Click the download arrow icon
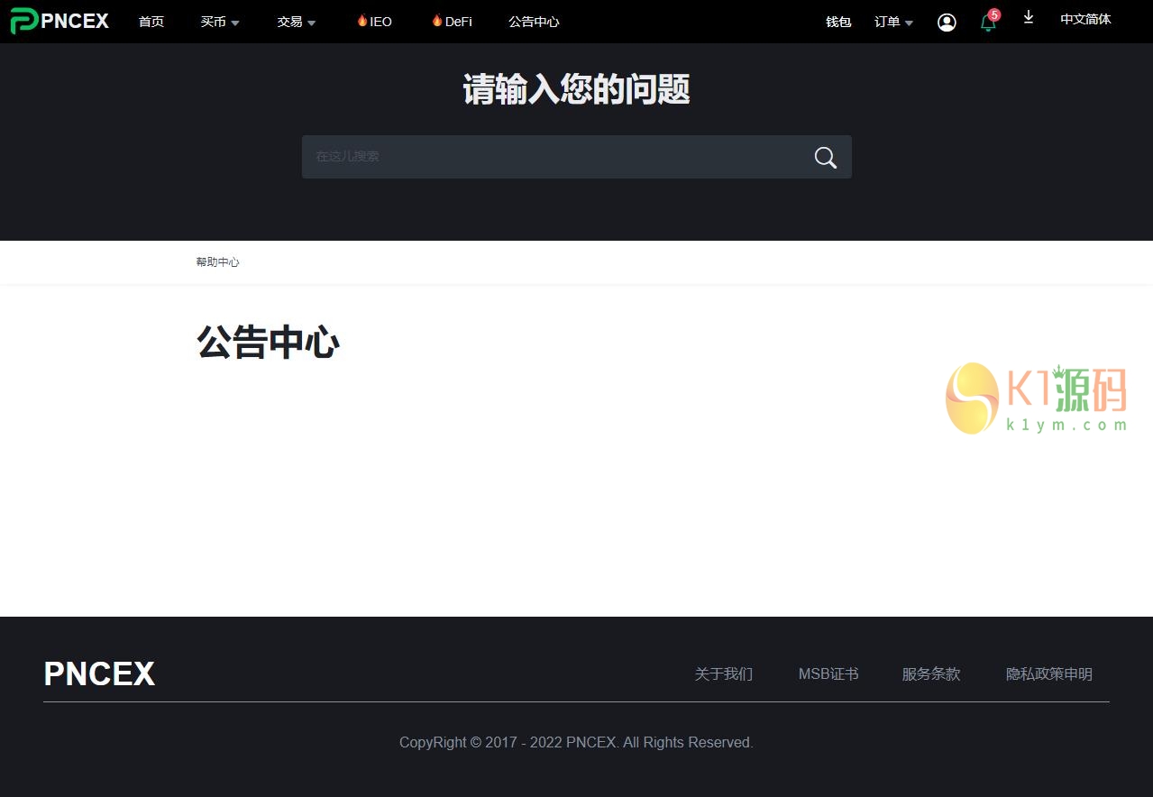1153x797 pixels. pyautogui.click(x=1029, y=17)
